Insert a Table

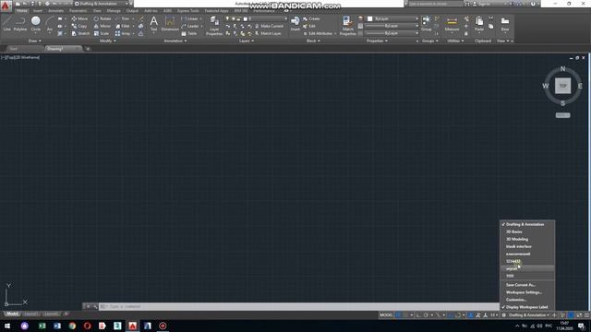pos(189,33)
